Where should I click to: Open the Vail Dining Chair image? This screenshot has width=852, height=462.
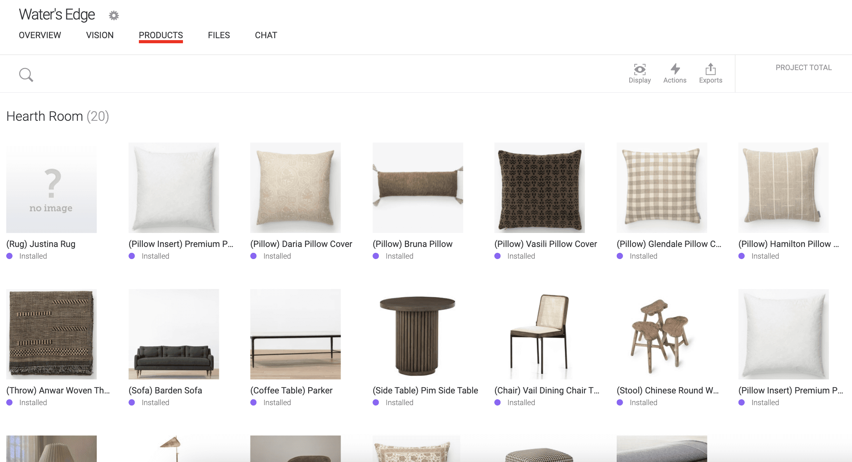pyautogui.click(x=539, y=334)
